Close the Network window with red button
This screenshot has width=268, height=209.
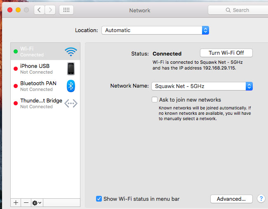tap(10, 10)
